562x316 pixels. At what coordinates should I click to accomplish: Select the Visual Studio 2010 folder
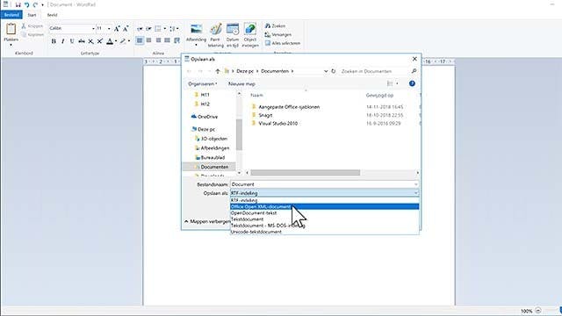(275, 123)
